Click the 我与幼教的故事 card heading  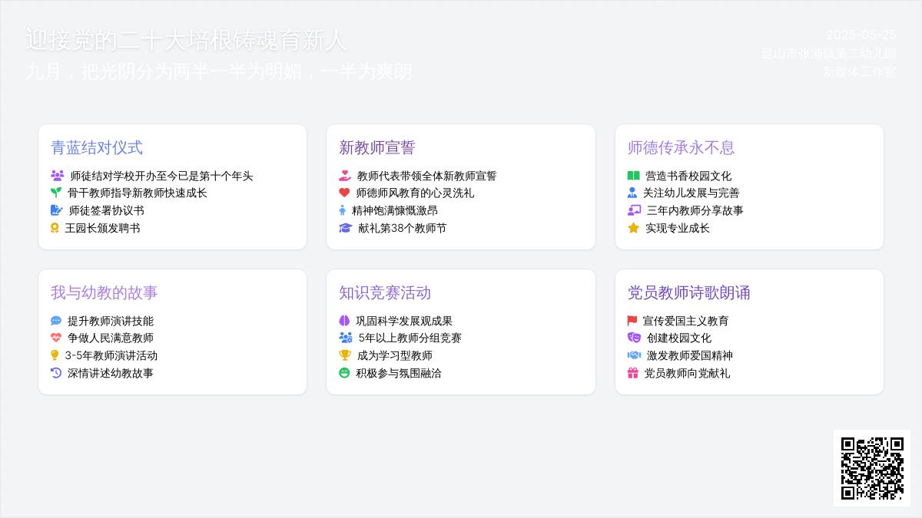(104, 292)
